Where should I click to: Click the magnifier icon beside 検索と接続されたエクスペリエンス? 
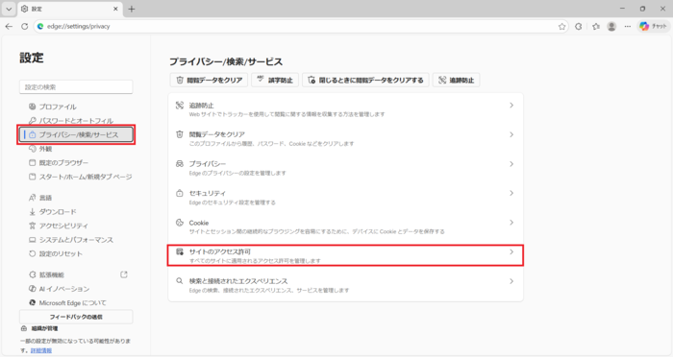(x=180, y=281)
